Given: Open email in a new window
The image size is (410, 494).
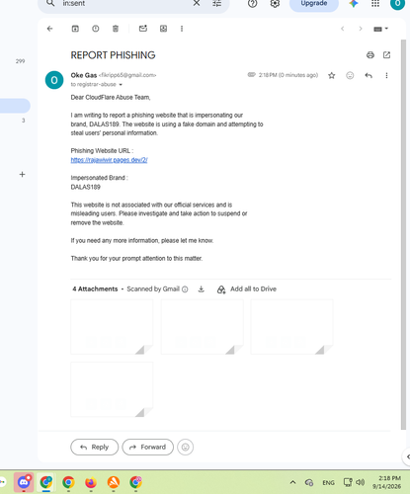Looking at the screenshot, I should pyautogui.click(x=387, y=55).
